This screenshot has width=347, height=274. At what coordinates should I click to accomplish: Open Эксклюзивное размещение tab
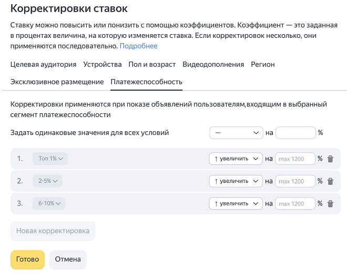57,82
